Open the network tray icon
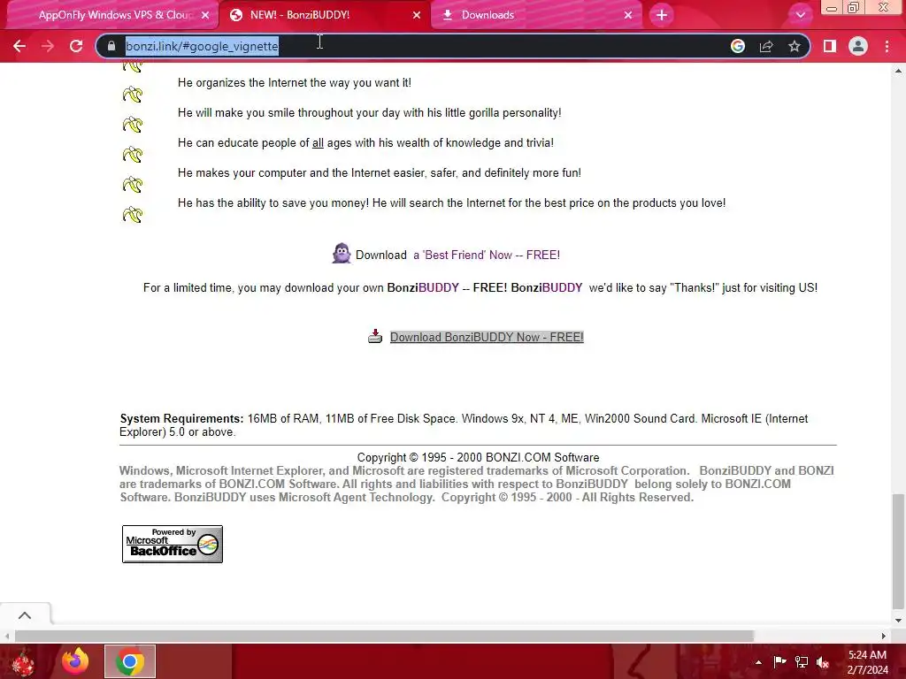 802,662
